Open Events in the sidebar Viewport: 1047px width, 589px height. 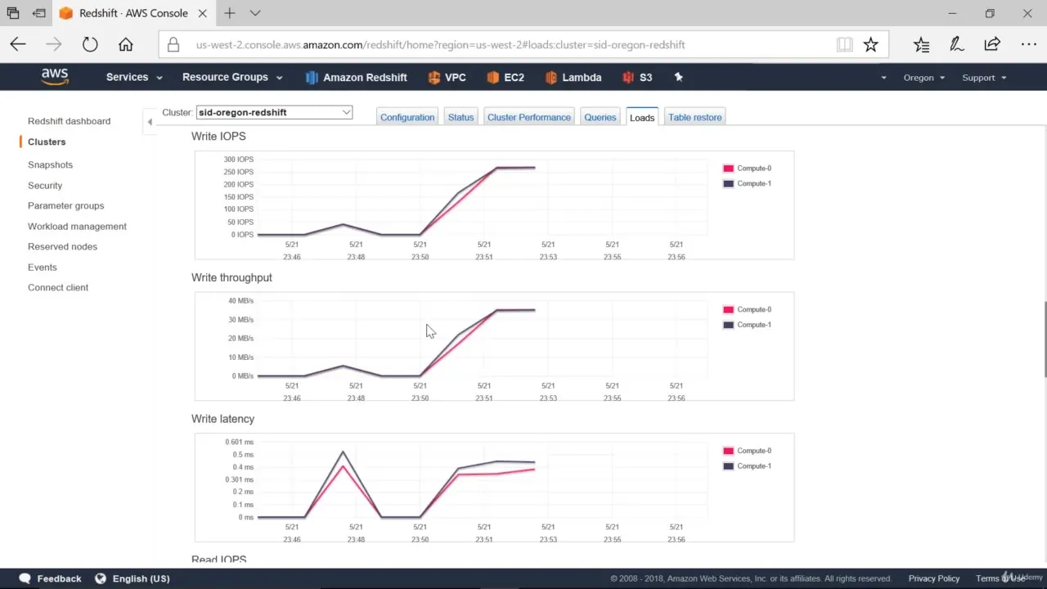coord(43,267)
